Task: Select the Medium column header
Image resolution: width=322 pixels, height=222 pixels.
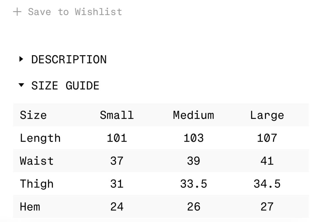Action: pyautogui.click(x=193, y=115)
